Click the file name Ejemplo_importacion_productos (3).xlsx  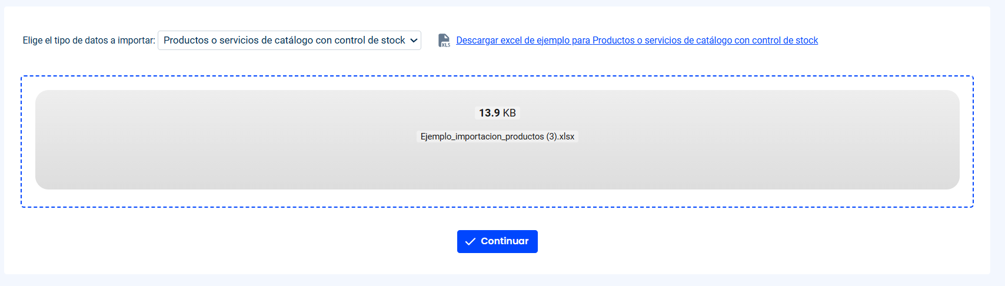click(497, 137)
